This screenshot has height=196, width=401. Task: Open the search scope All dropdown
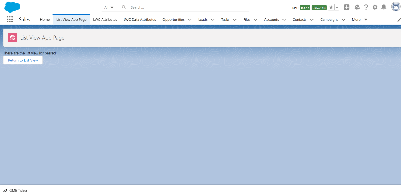[108, 7]
